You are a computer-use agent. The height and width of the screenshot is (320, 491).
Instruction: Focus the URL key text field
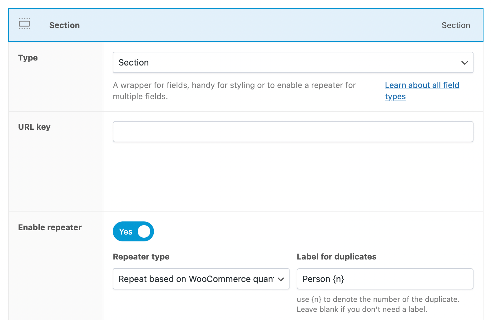coord(293,132)
